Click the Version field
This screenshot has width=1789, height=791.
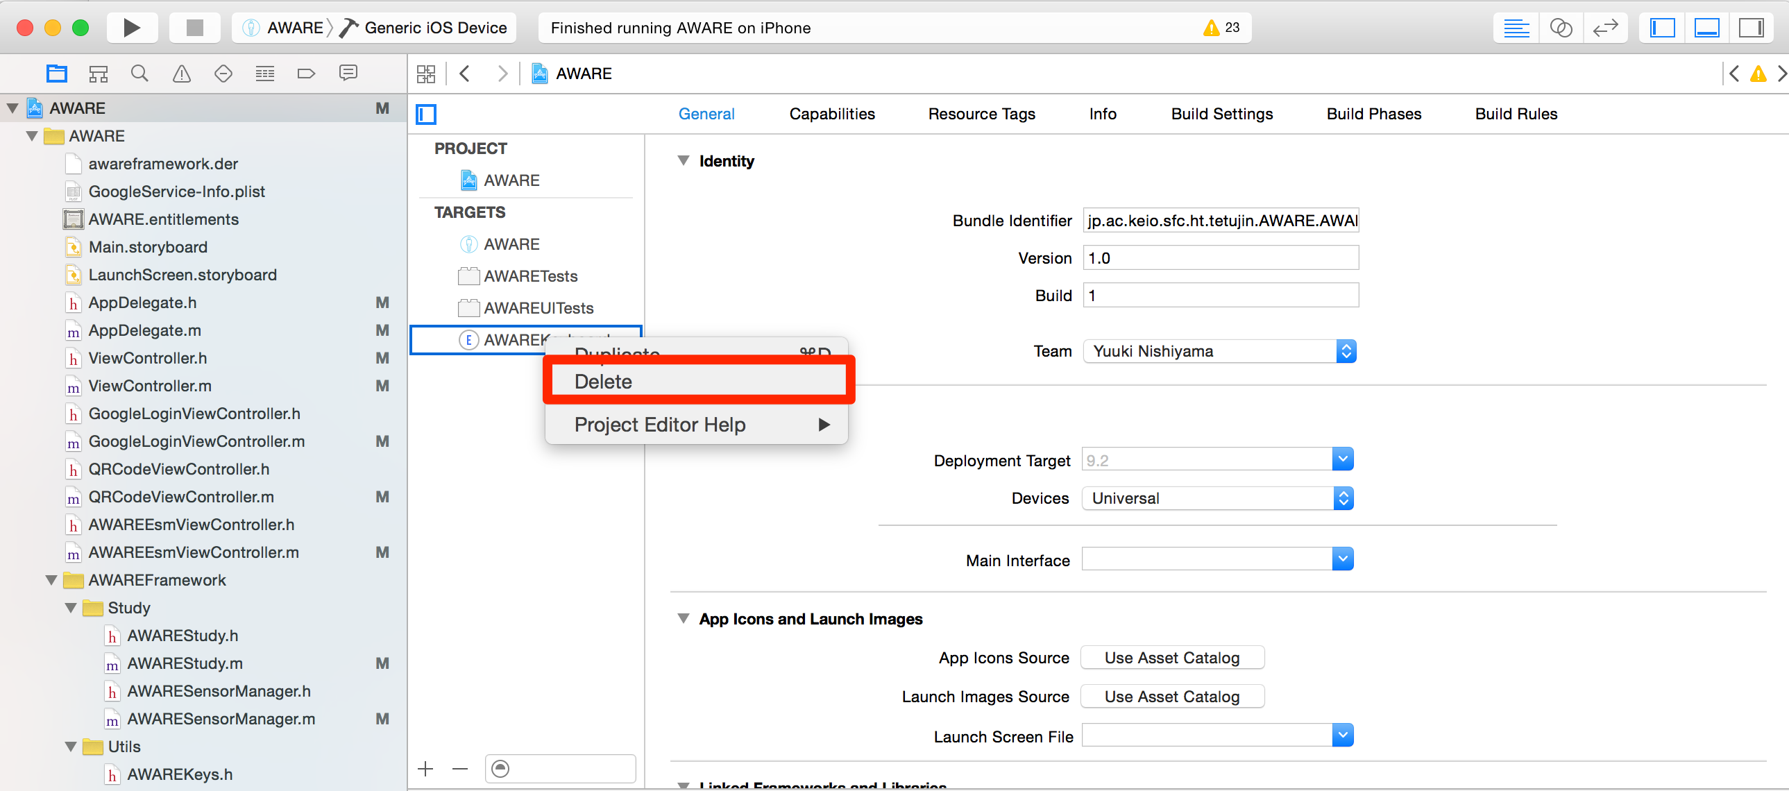[x=1221, y=258]
